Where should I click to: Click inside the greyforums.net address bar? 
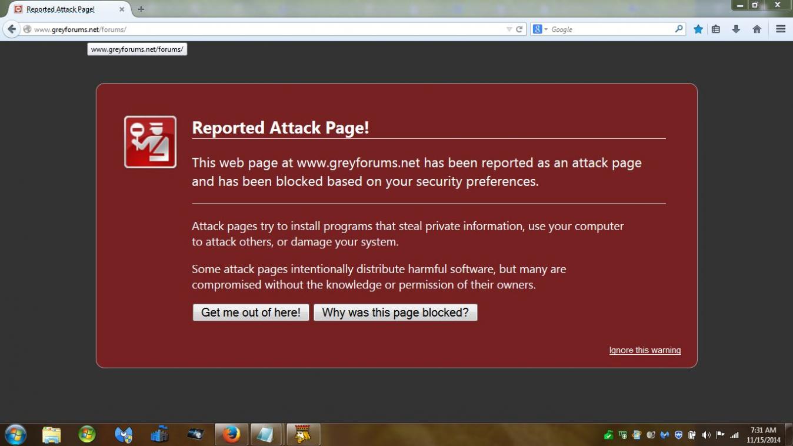(x=265, y=29)
